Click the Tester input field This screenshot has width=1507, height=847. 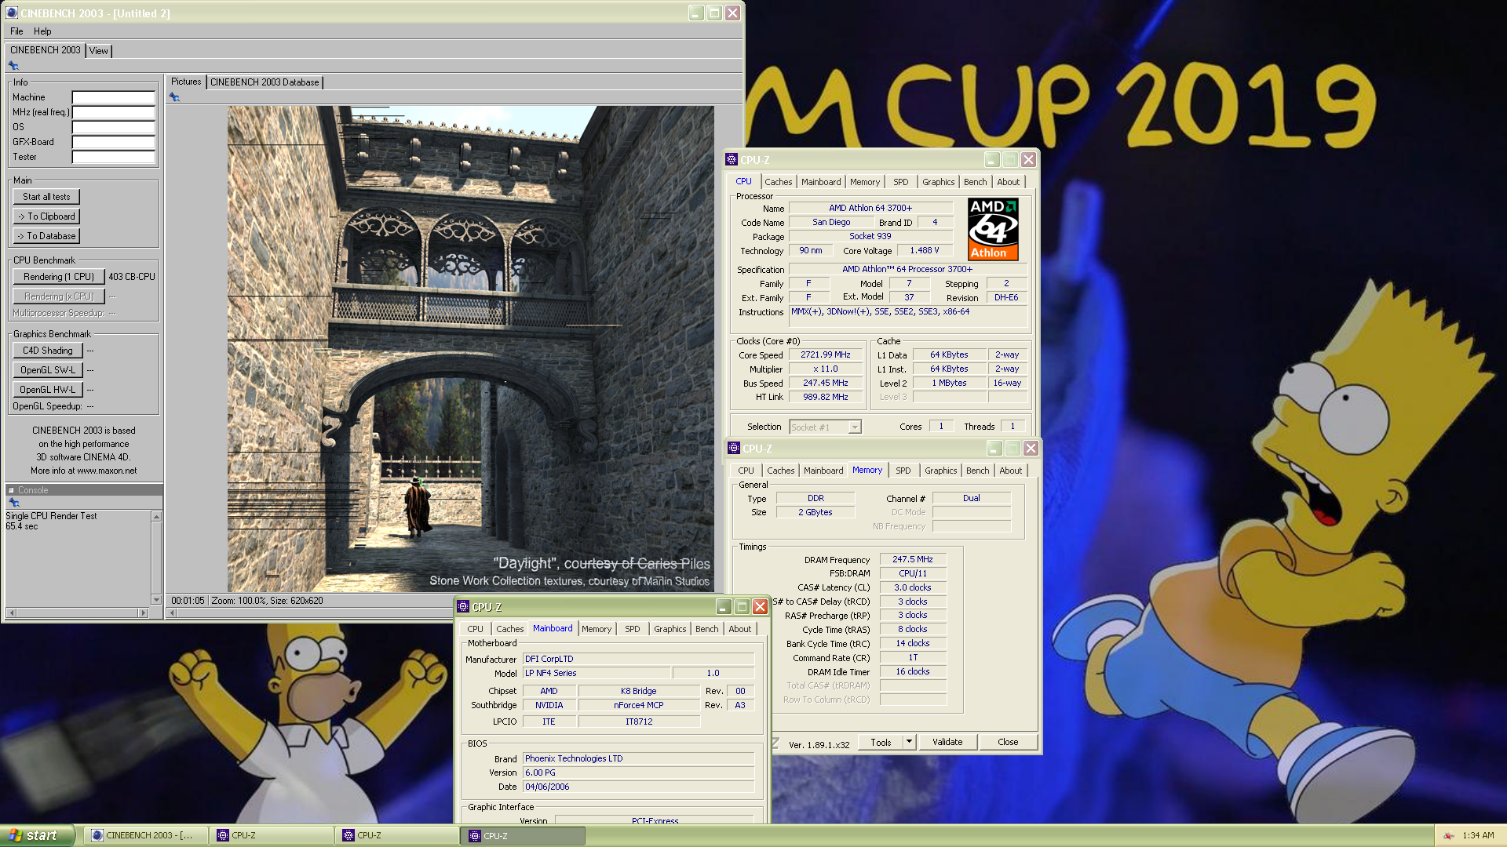coord(114,157)
